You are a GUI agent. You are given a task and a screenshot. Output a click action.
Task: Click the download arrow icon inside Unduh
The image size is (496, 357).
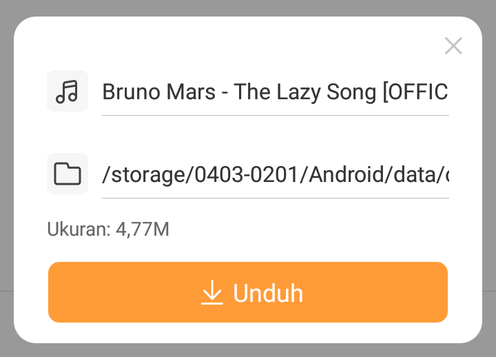coord(212,293)
